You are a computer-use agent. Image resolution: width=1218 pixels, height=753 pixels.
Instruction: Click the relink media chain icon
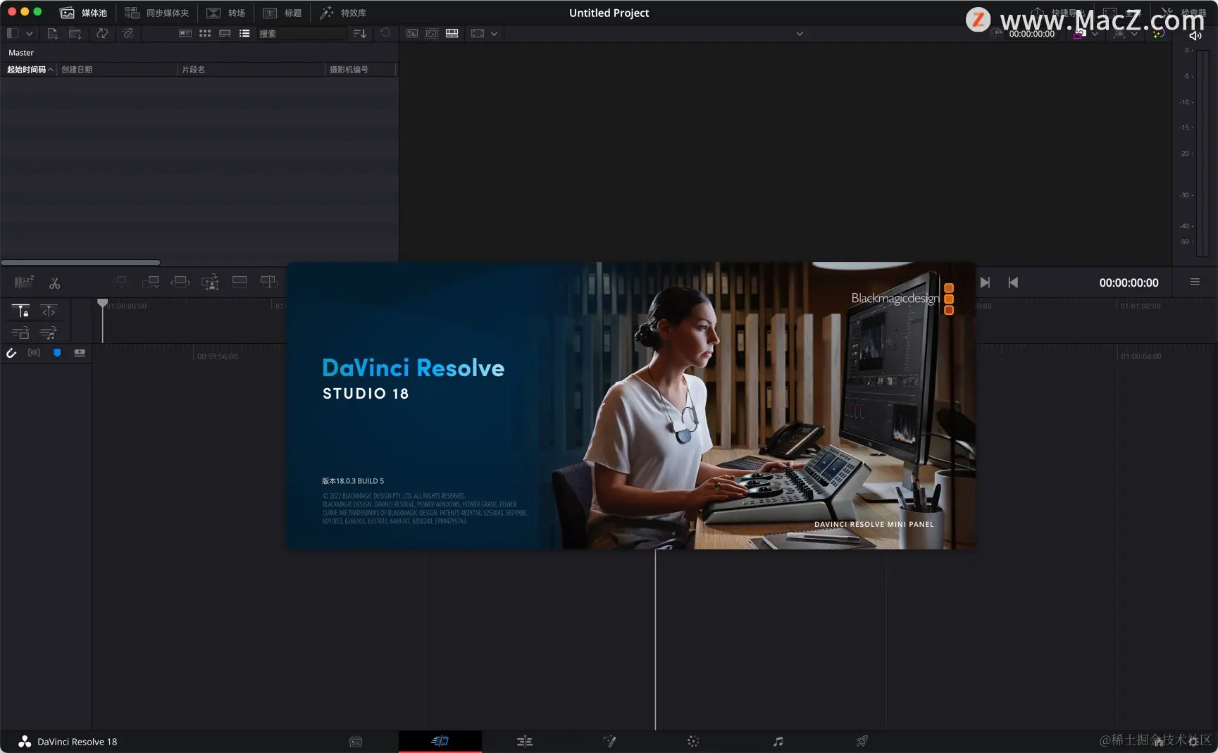(128, 33)
